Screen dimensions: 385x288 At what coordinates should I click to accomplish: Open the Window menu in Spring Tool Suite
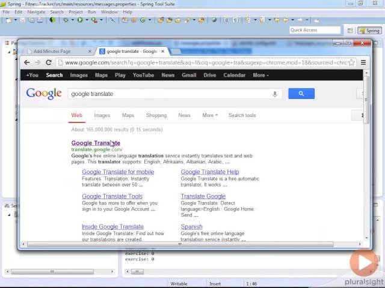[109, 12]
